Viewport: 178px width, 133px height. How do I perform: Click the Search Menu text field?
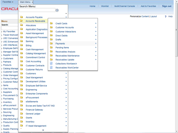tap(37, 10)
